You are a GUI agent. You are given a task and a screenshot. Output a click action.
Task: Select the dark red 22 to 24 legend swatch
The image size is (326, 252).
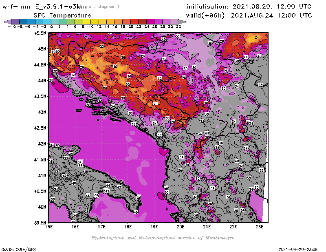click(x=142, y=22)
